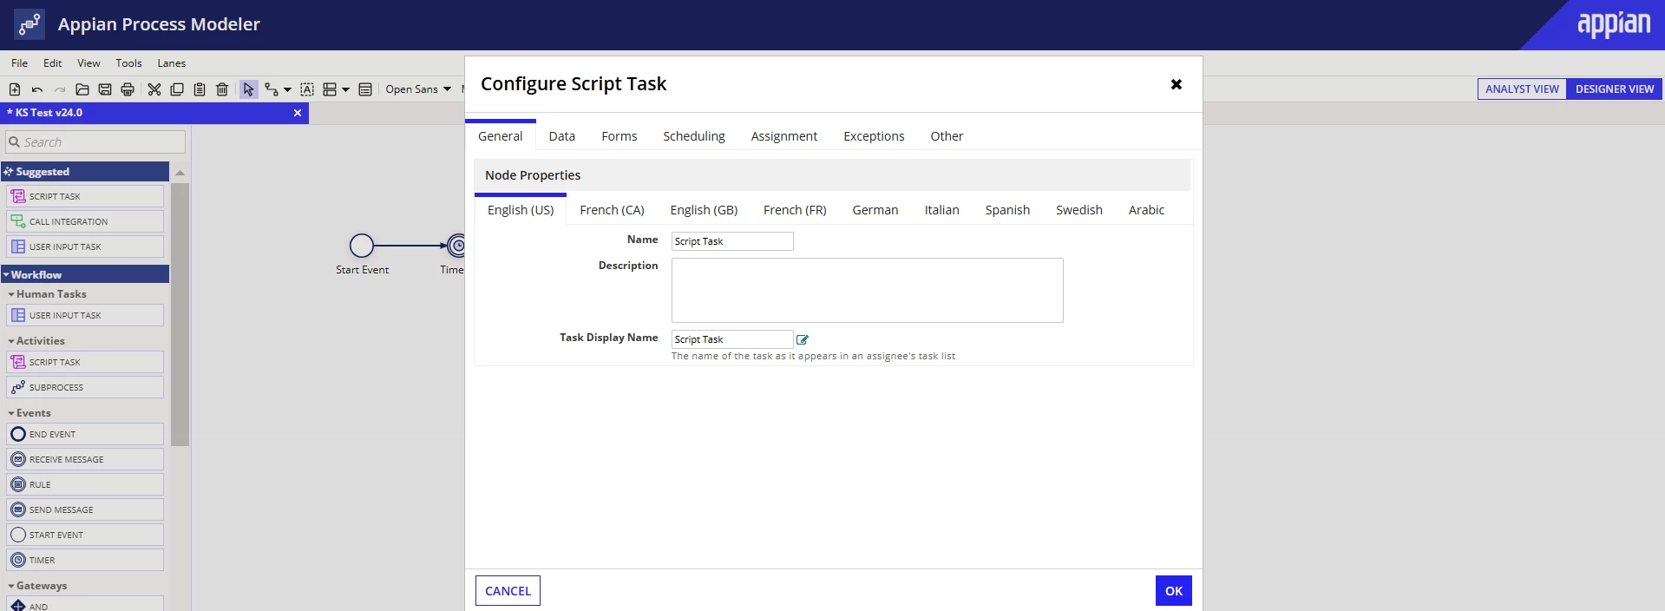This screenshot has width=1665, height=611.
Task: Collapse the Activities group
Action: pyautogui.click(x=36, y=341)
